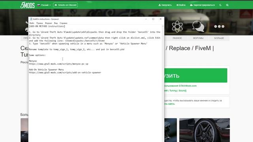Click the 'Some options:' line
The height and width of the screenshot is (142, 253).
(x=37, y=55)
